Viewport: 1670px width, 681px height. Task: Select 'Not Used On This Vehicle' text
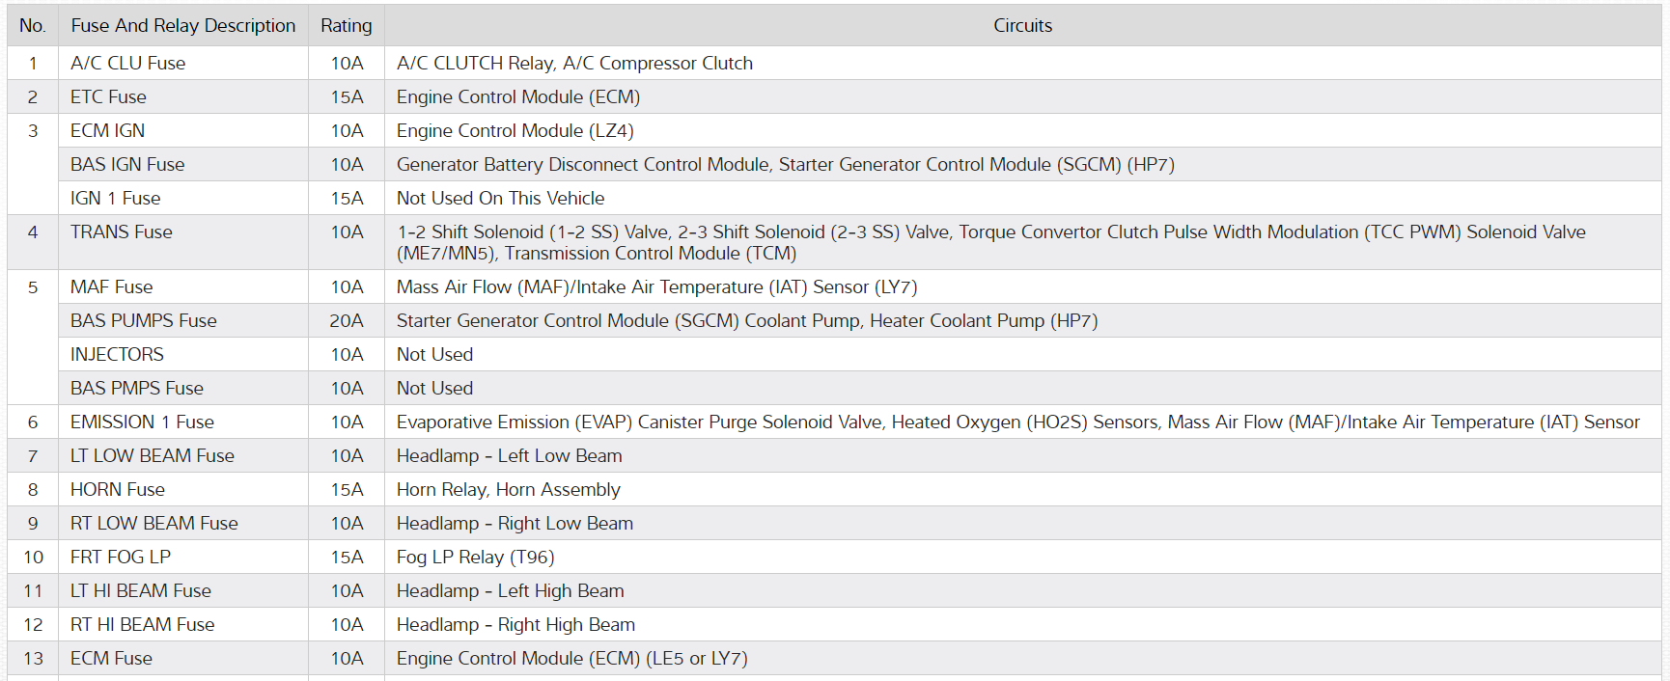(x=500, y=199)
